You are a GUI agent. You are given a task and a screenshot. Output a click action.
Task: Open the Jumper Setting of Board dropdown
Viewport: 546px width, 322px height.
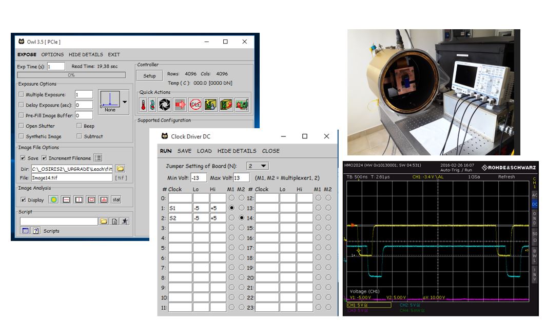pos(258,166)
